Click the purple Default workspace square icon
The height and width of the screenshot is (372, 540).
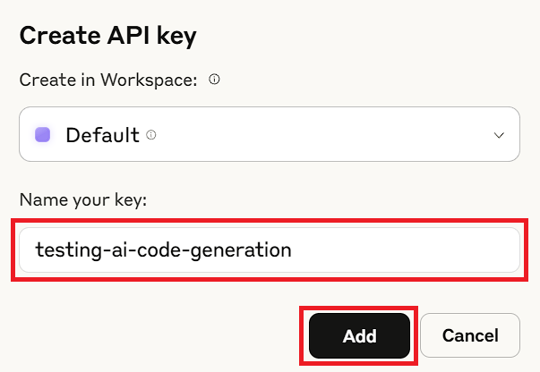tap(42, 135)
